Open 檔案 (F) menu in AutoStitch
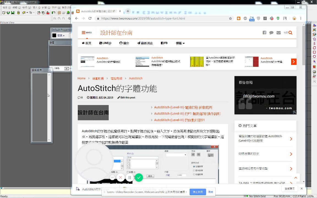Image resolution: width=317 pixels, height=198 pixels. click(x=7, y=7)
